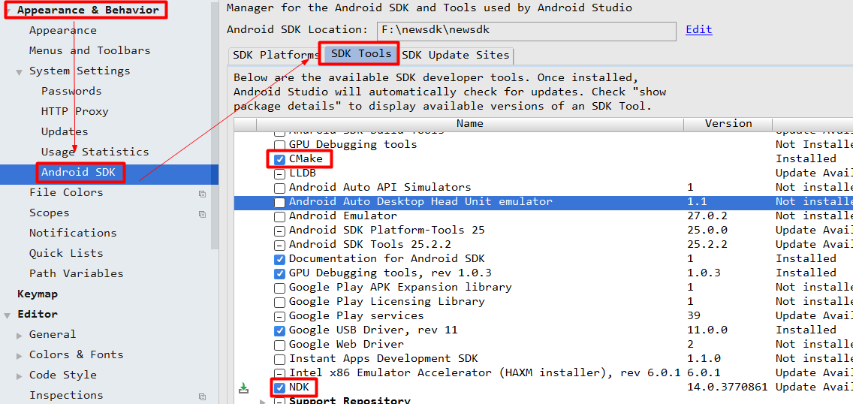Screen dimensions: 853x404
Task: Toggle Android SDK Platform-Tools 25 checkbox
Action: coord(279,231)
